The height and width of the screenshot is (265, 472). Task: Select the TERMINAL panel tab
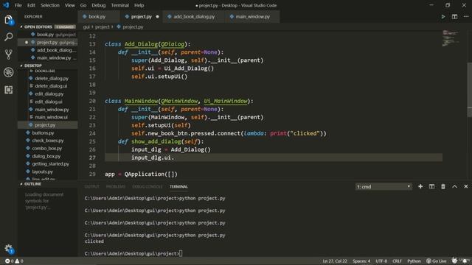pyautogui.click(x=178, y=186)
